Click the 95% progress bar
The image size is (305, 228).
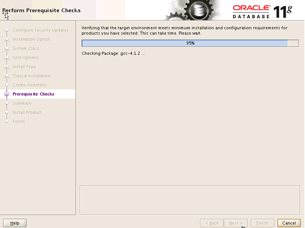[x=190, y=43]
